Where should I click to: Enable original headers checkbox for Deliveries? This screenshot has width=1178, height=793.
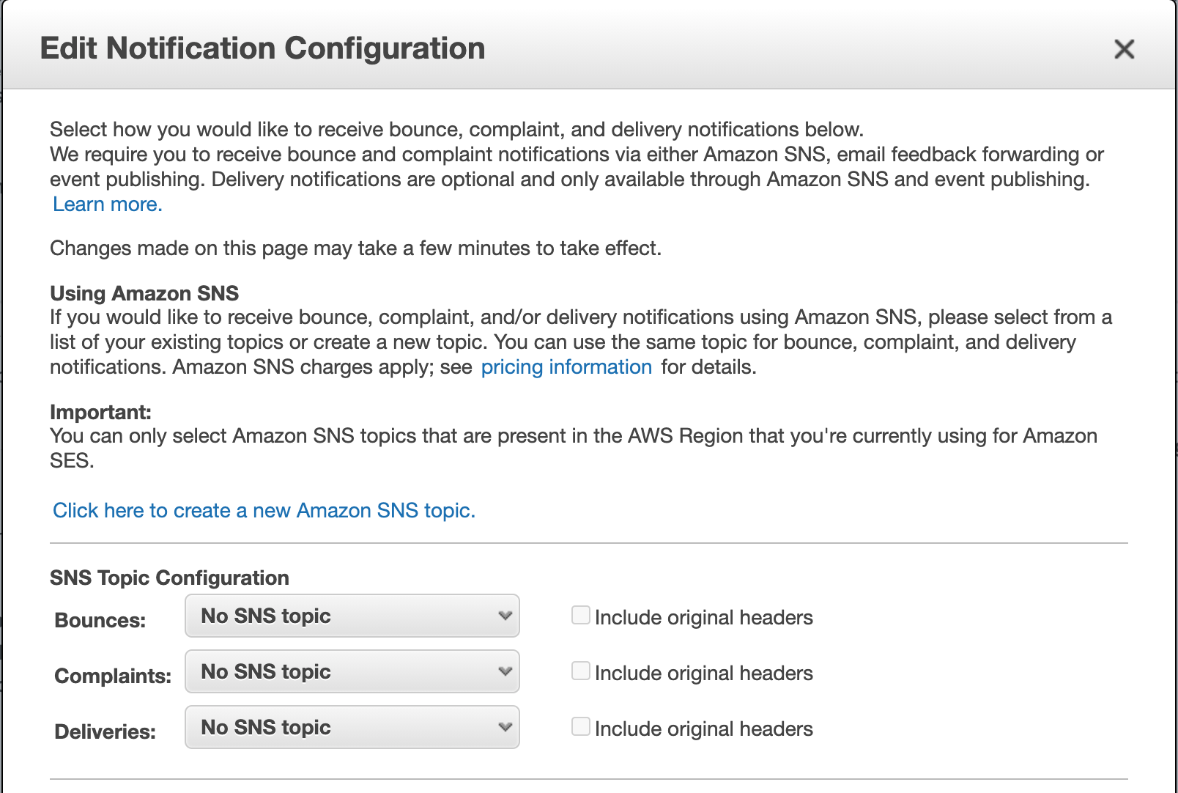pyautogui.click(x=580, y=727)
